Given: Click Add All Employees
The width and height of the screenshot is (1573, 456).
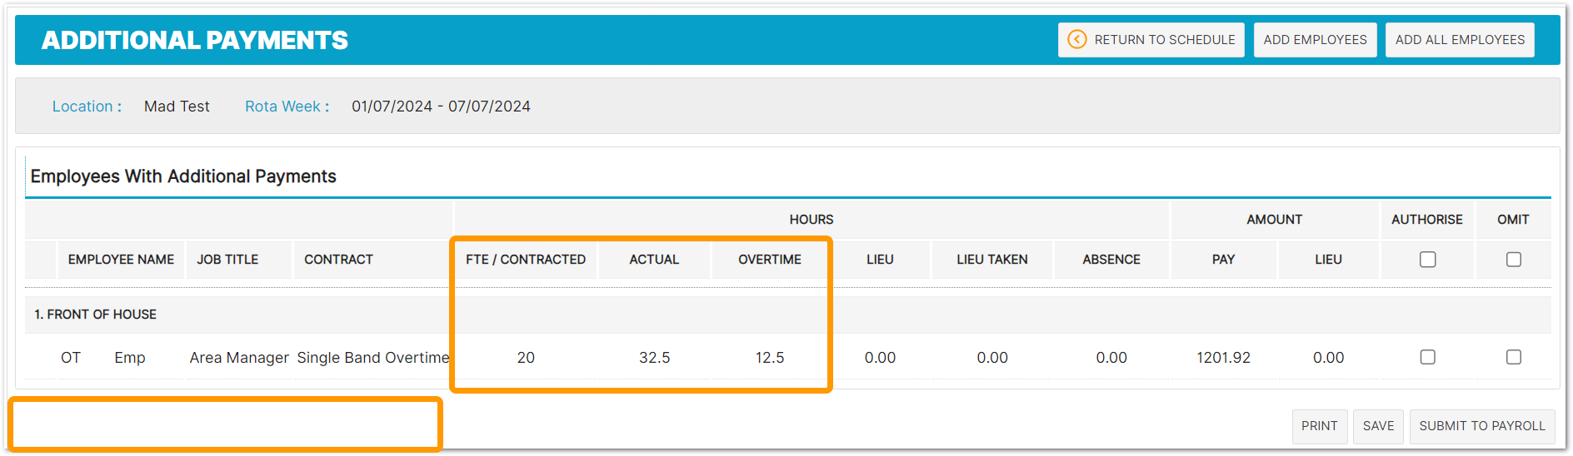Looking at the screenshot, I should click(x=1459, y=40).
